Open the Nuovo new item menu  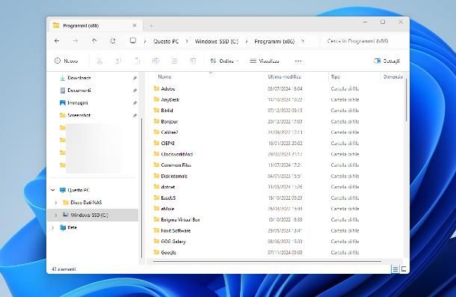coord(67,61)
